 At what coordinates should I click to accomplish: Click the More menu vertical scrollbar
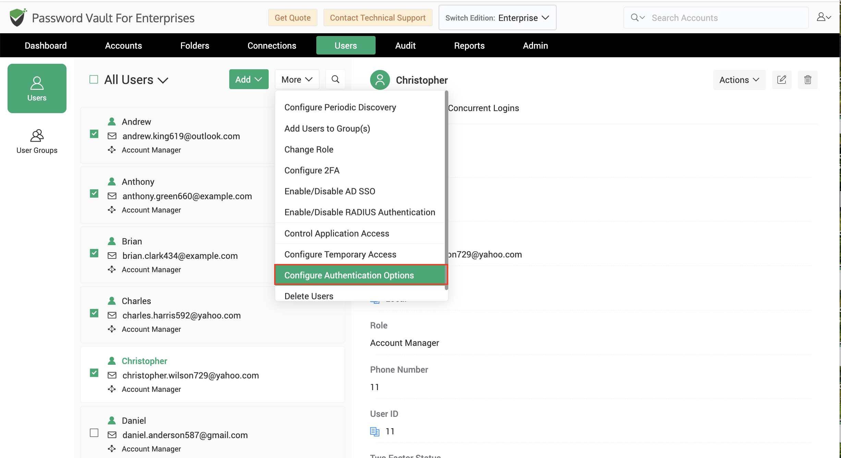click(x=446, y=190)
